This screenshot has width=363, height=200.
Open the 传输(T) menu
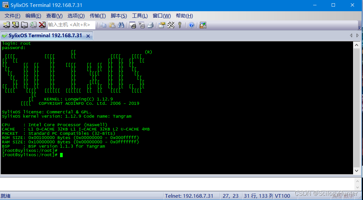click(98, 16)
